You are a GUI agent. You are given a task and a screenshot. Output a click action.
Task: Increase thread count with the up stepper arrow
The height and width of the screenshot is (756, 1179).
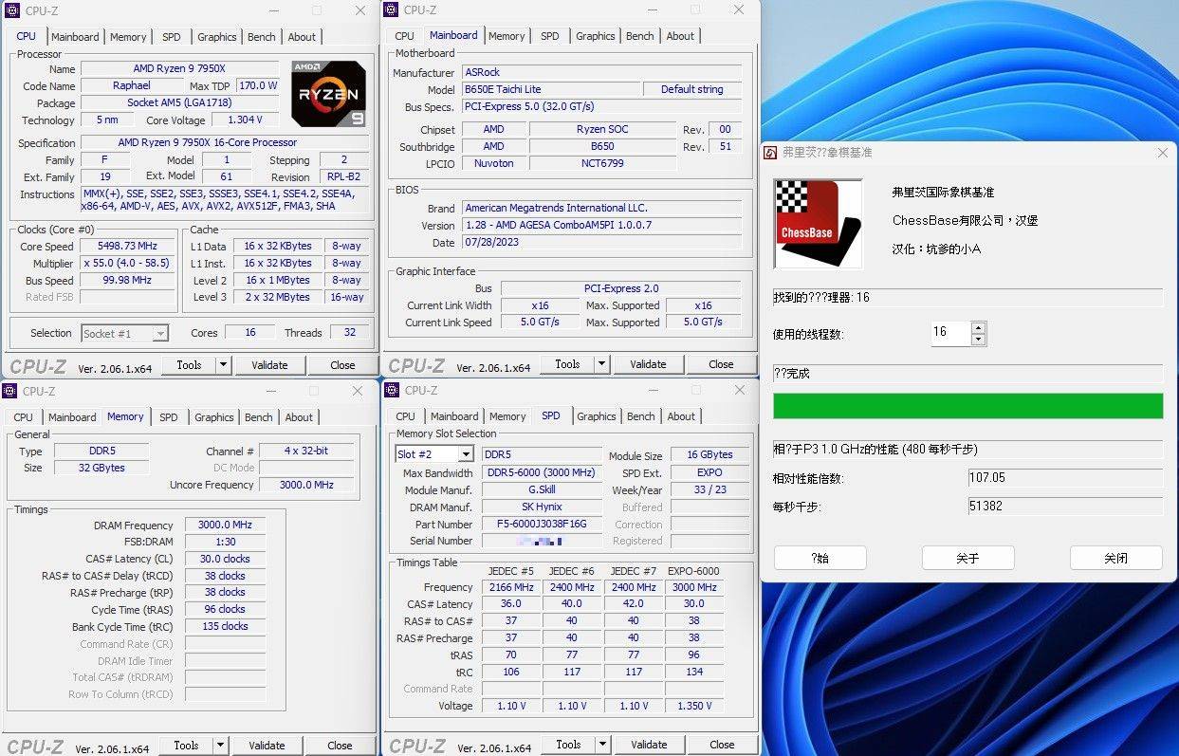coord(978,327)
